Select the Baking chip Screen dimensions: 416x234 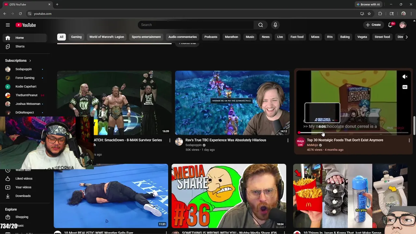[x=345, y=37]
